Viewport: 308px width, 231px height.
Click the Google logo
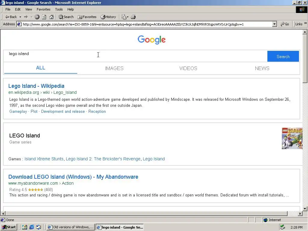tap(152, 40)
